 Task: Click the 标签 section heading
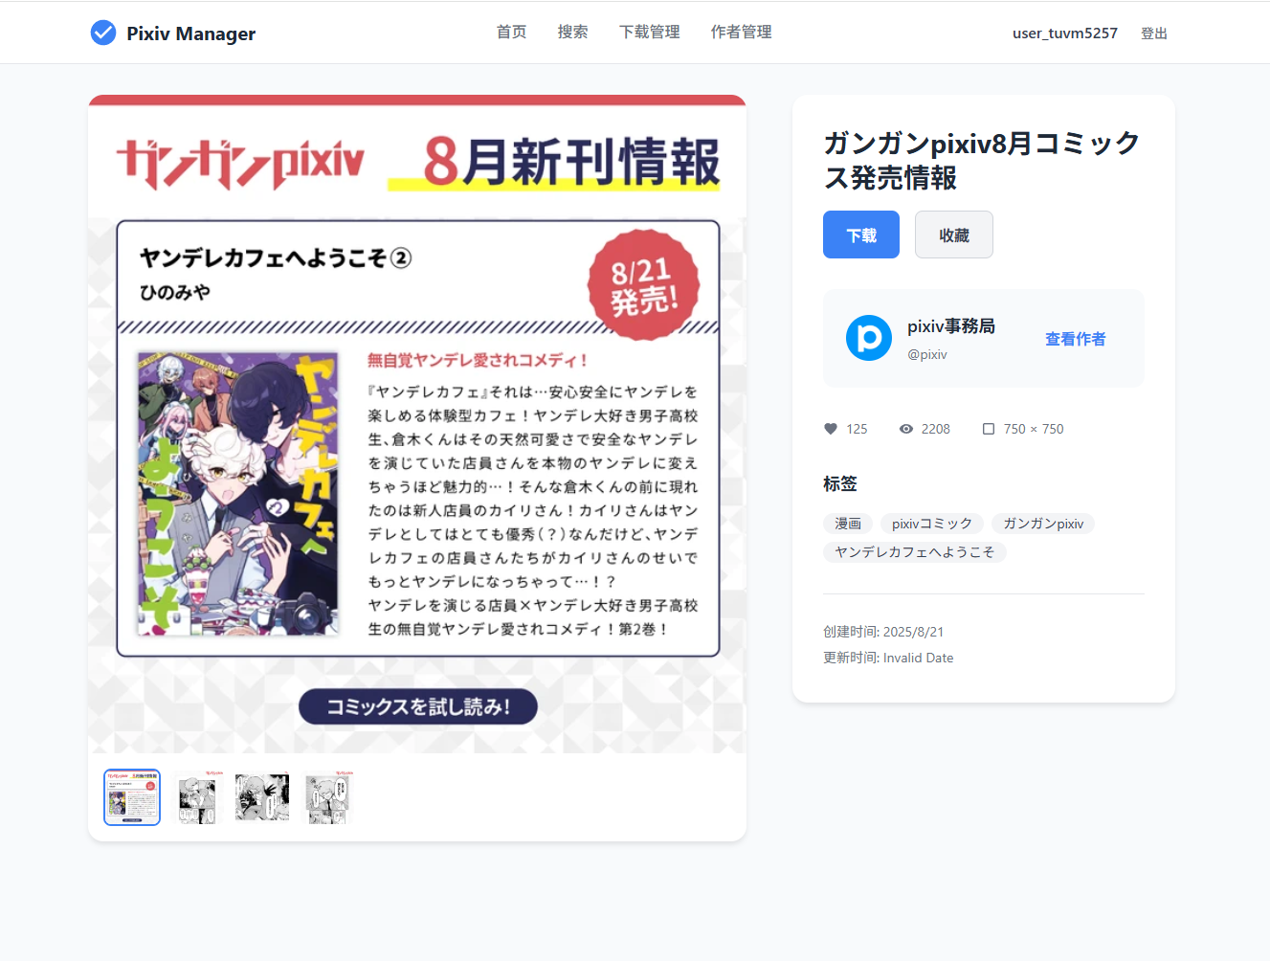click(840, 484)
